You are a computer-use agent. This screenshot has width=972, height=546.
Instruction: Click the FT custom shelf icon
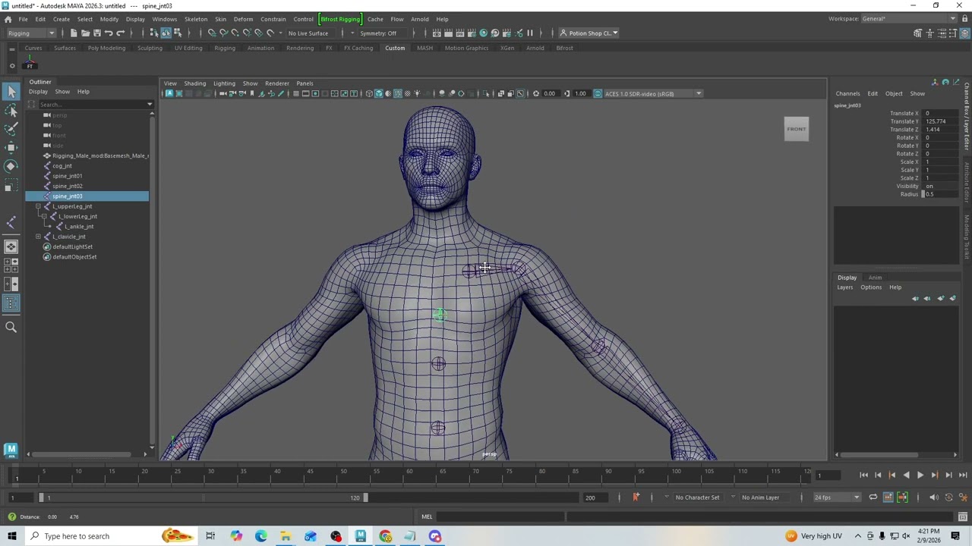coord(30,64)
